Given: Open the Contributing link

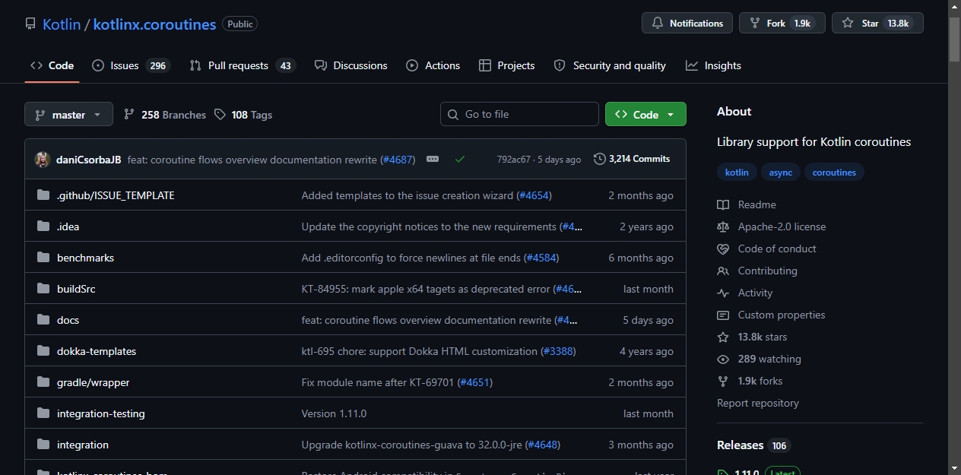Looking at the screenshot, I should (757, 271).
